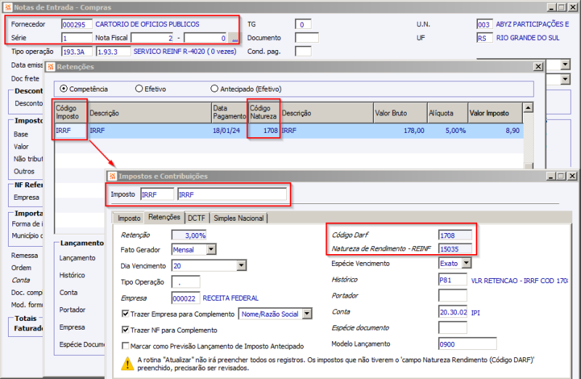Click the warning triangle icon
Screen dimensions: 581x379
click(128, 364)
